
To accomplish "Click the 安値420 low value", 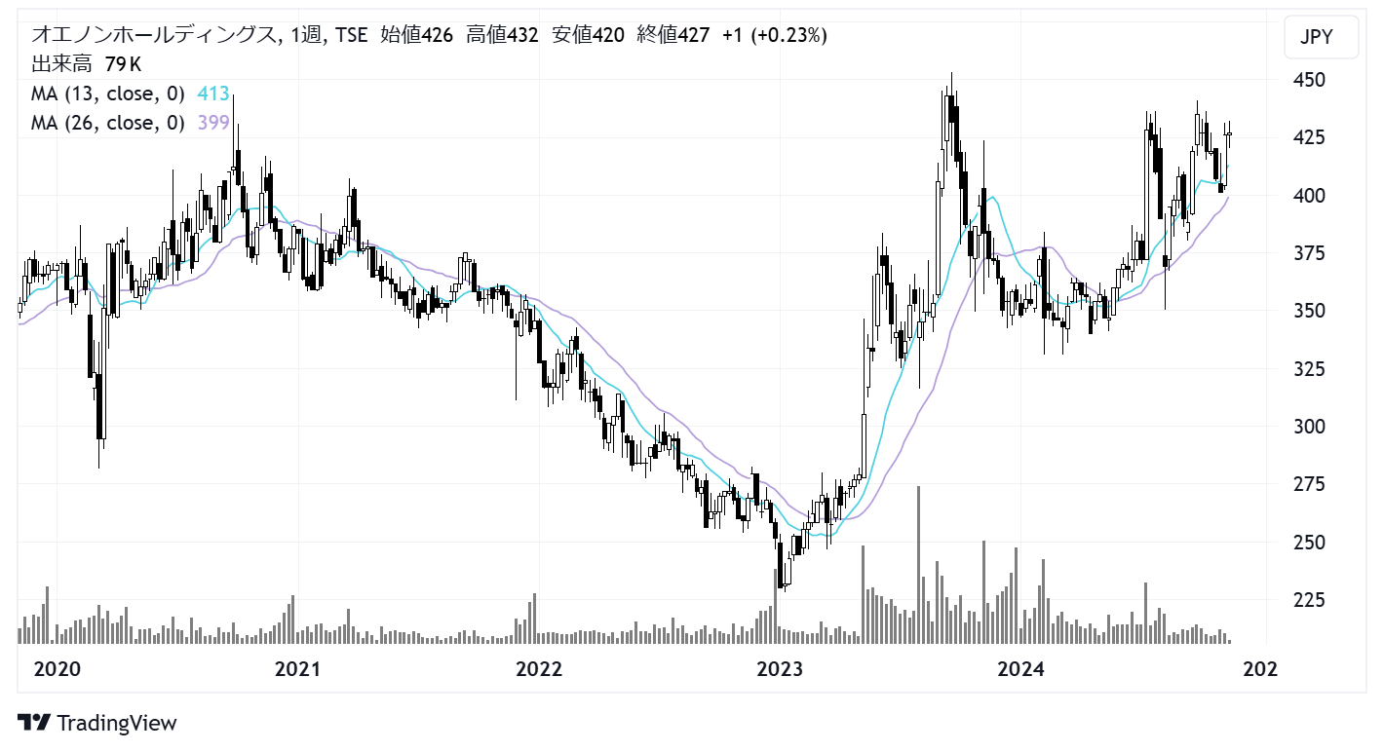I will pos(588,35).
